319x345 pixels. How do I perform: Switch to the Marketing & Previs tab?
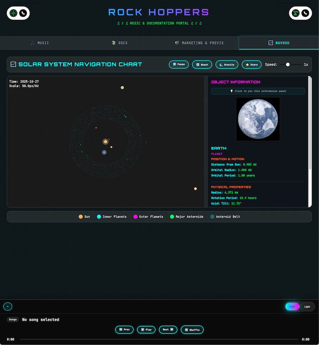click(x=199, y=43)
